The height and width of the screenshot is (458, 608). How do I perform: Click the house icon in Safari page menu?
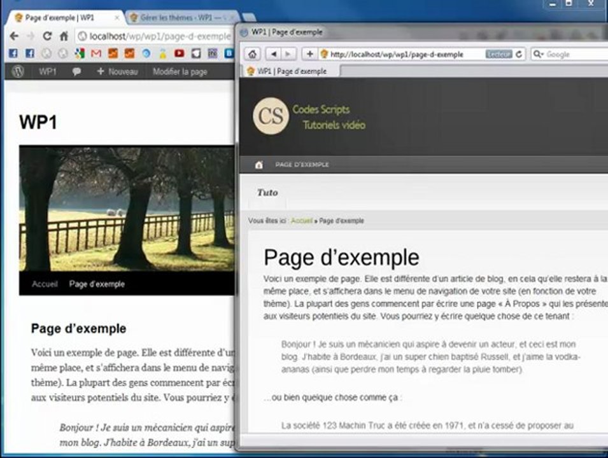(258, 165)
